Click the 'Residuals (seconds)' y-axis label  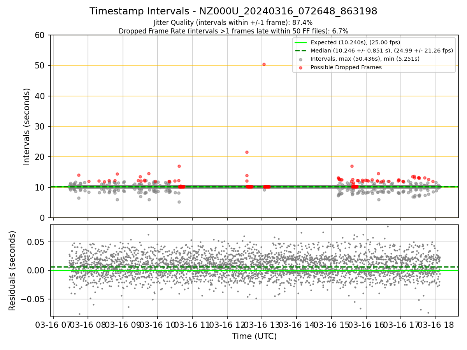click(x=12, y=271)
